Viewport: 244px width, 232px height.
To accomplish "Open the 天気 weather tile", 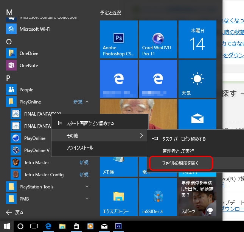I will [x=197, y=79].
